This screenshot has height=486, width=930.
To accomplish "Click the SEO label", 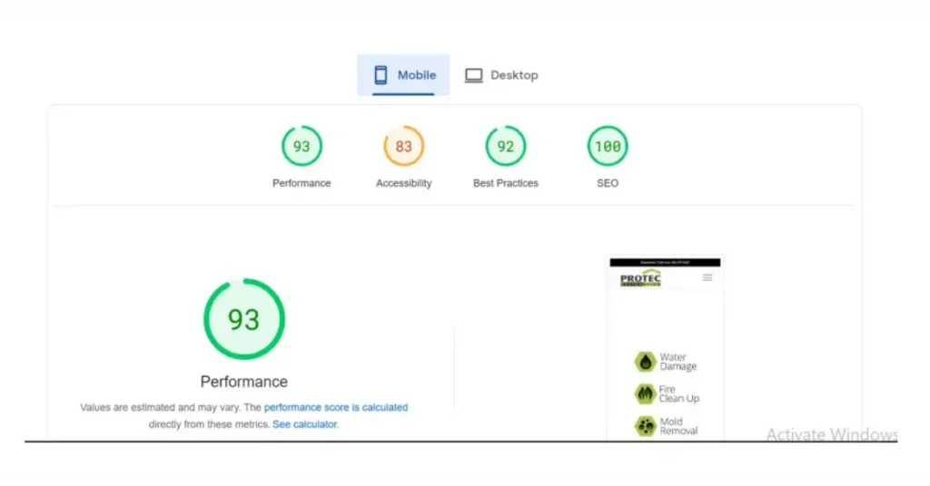I will click(x=608, y=183).
